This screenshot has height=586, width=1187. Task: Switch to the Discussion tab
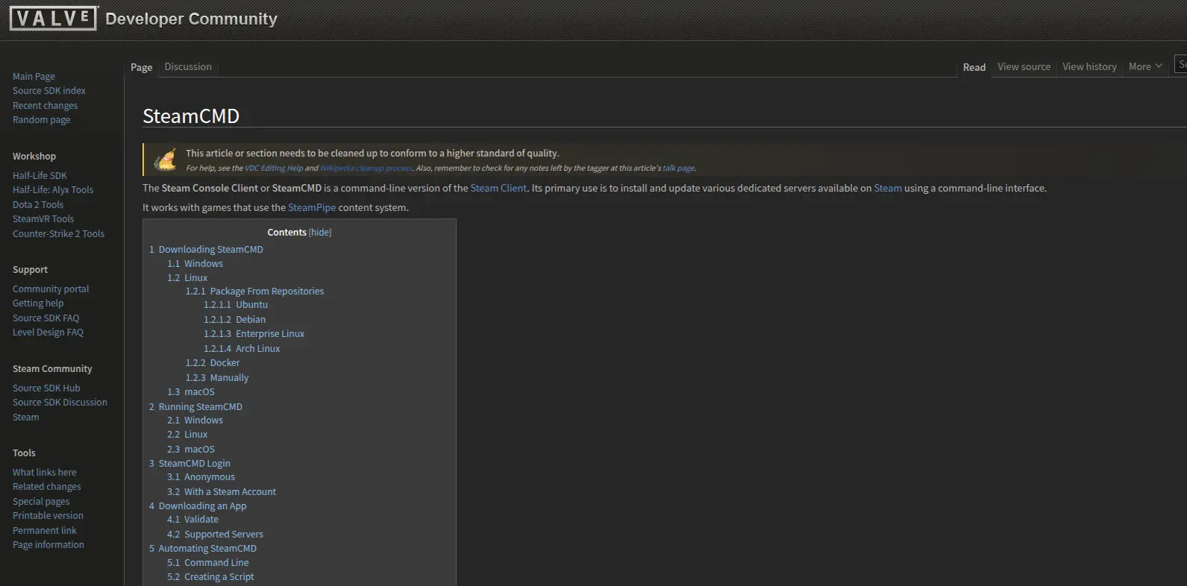[x=188, y=66]
